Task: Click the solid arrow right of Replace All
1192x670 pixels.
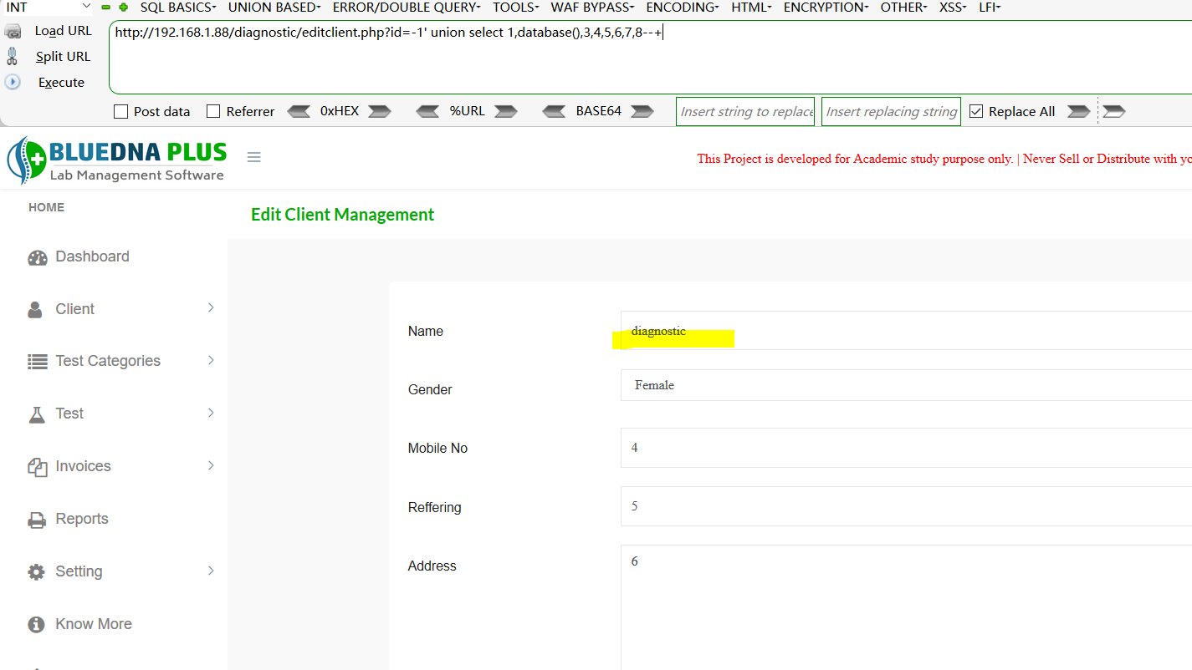Action: [1079, 111]
